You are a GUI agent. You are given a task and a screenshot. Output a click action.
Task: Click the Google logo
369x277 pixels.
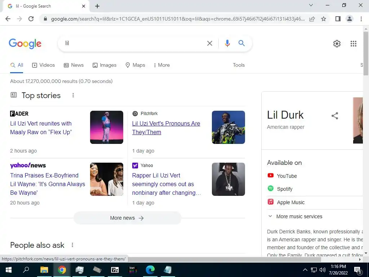pyautogui.click(x=25, y=44)
